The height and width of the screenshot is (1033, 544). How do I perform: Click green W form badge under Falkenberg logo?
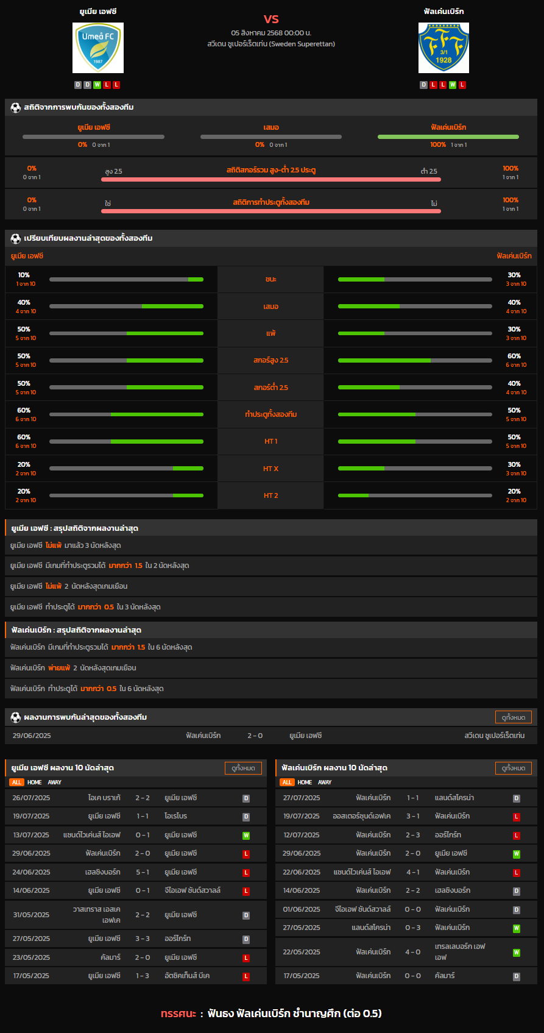[453, 85]
